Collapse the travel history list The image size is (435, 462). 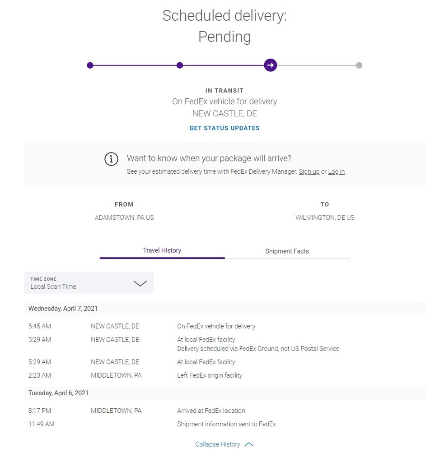[x=218, y=444]
